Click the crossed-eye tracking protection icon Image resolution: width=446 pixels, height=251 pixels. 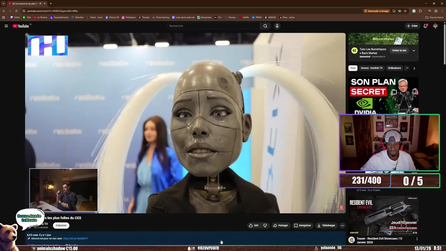point(400,11)
